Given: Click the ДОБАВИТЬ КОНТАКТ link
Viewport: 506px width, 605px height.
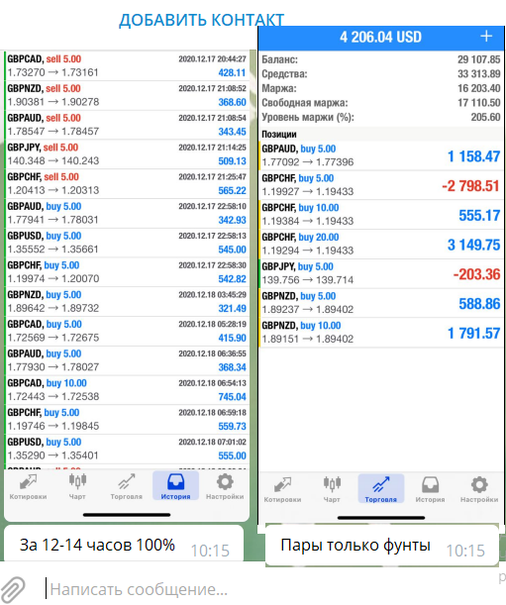Looking at the screenshot, I should tap(201, 20).
